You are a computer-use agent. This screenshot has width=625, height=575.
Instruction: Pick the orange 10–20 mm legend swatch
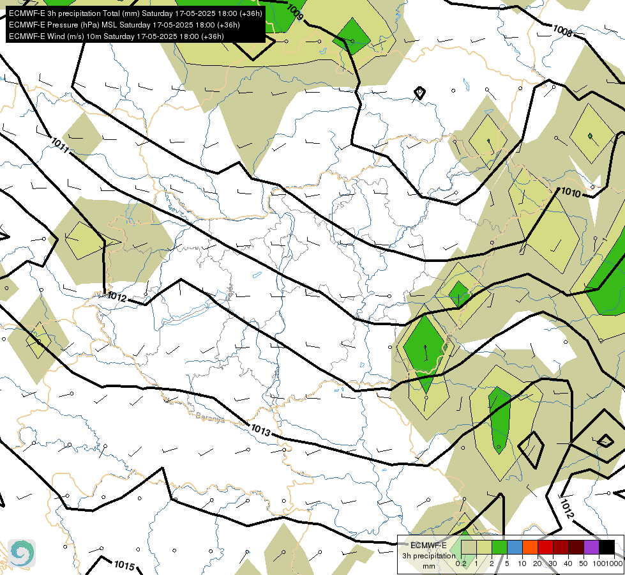(530, 547)
